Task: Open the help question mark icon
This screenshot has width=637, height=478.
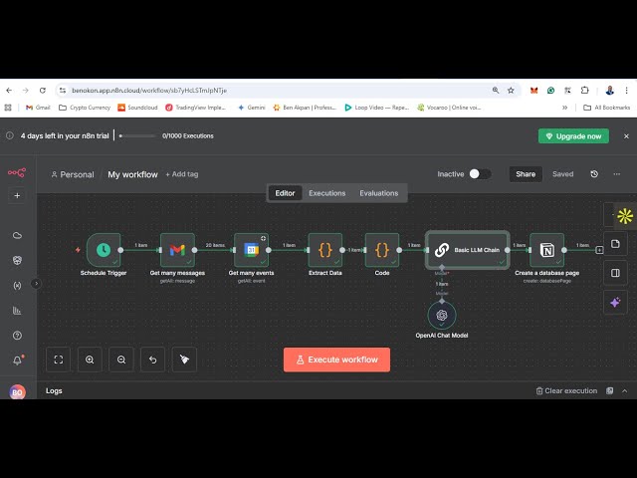Action: click(17, 336)
